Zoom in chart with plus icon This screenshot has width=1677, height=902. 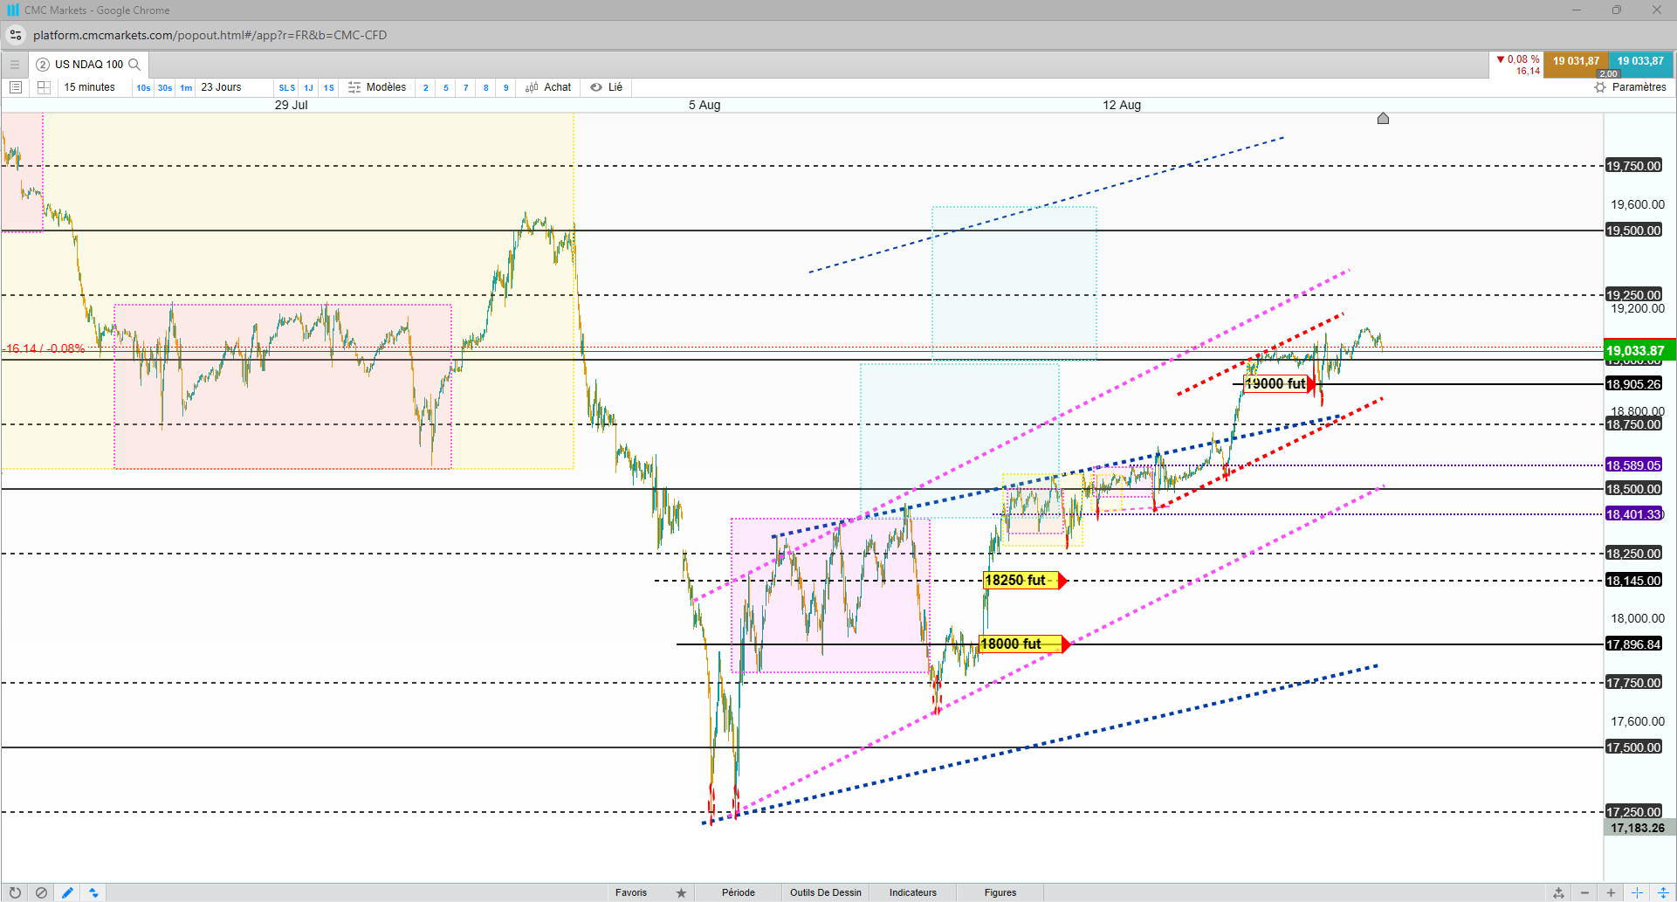point(1611,892)
